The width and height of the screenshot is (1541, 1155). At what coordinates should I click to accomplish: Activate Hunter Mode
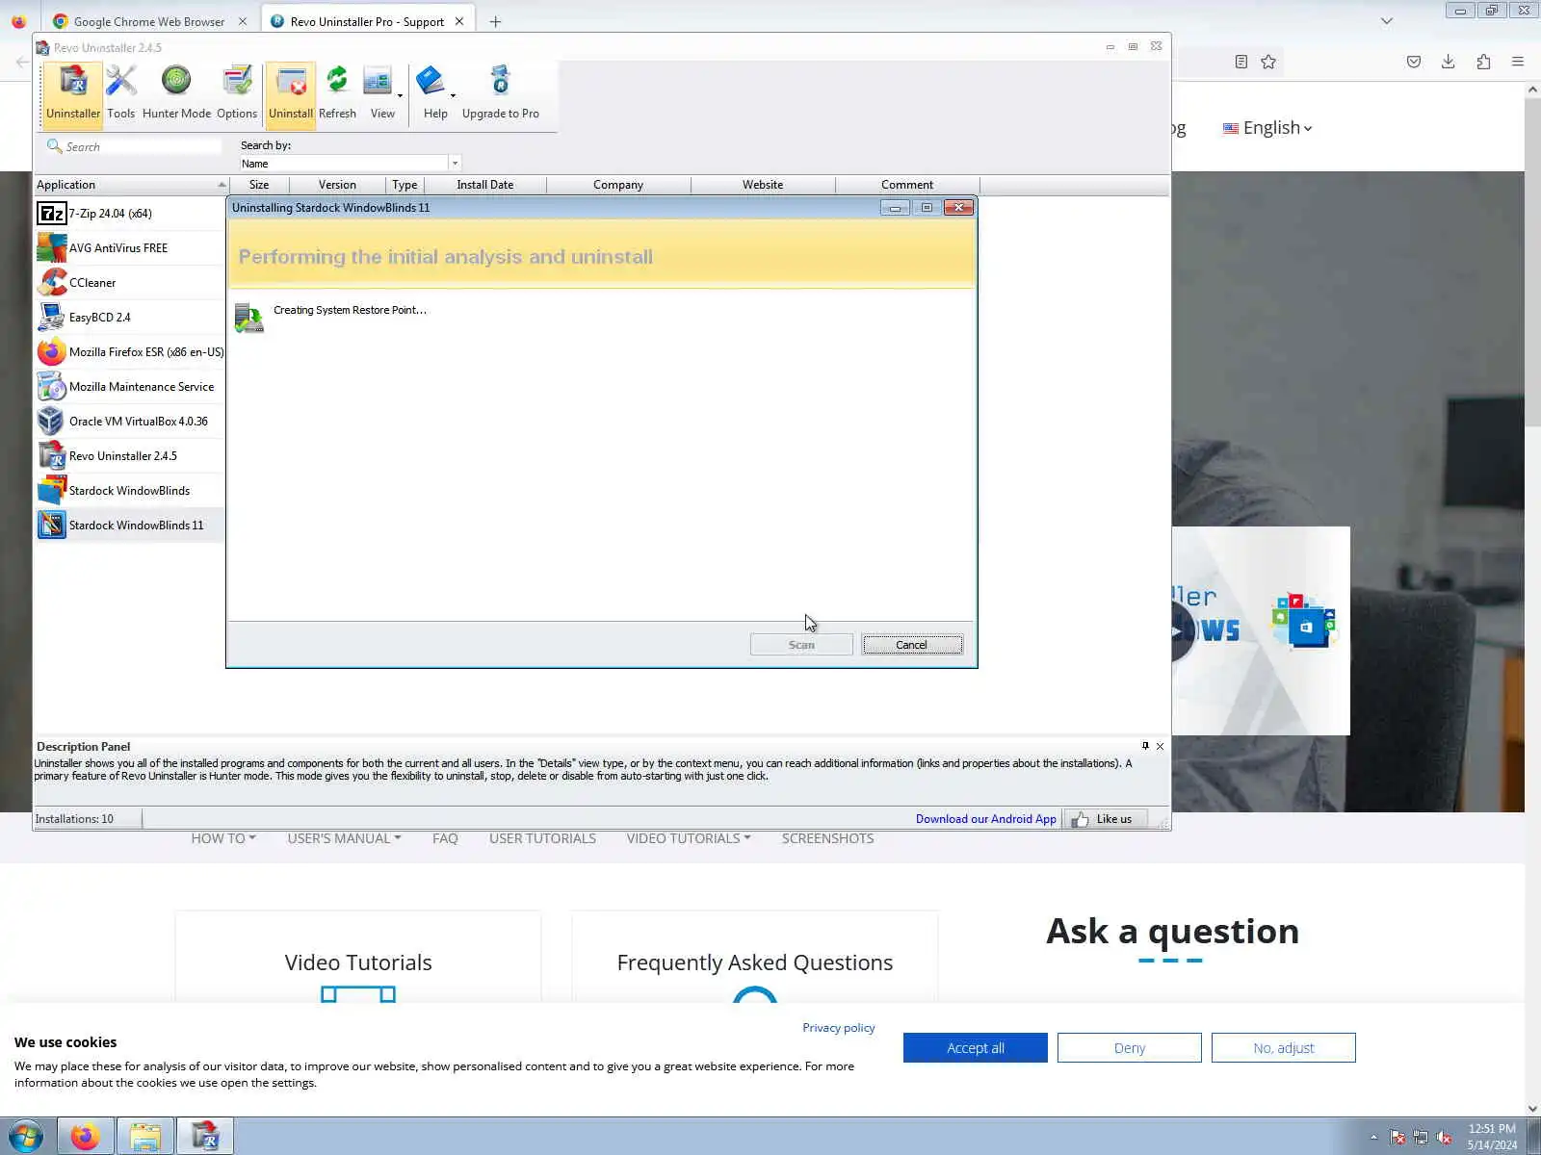(176, 92)
